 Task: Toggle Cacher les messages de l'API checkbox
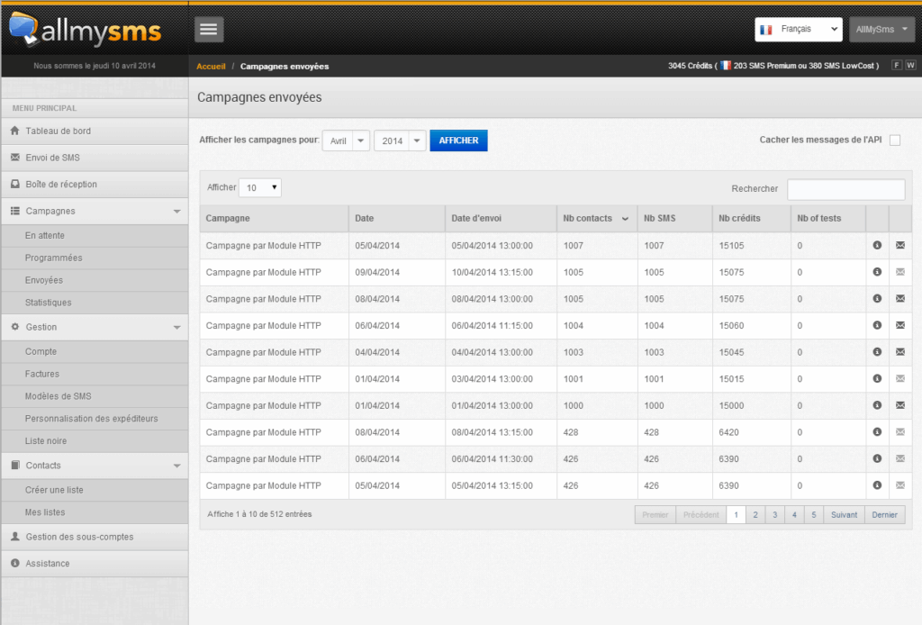coord(895,140)
